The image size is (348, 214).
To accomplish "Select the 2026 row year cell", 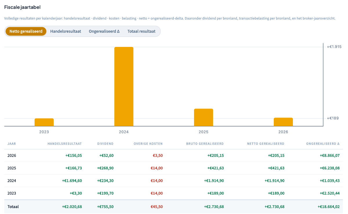I will click(12, 156).
